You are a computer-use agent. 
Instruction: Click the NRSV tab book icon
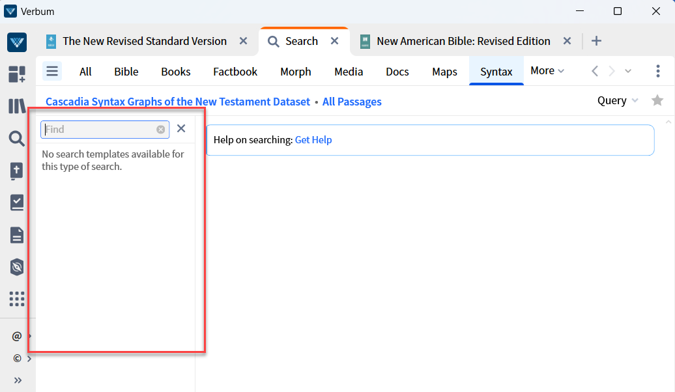(x=51, y=41)
